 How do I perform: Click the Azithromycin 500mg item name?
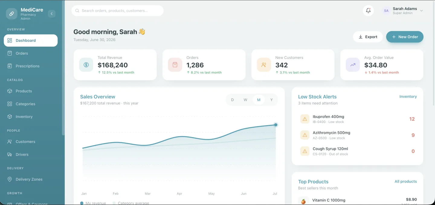click(x=331, y=133)
